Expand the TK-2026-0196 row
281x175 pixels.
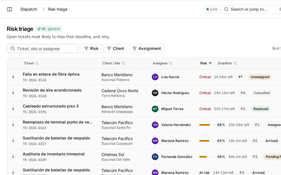pyautogui.click(x=13, y=109)
